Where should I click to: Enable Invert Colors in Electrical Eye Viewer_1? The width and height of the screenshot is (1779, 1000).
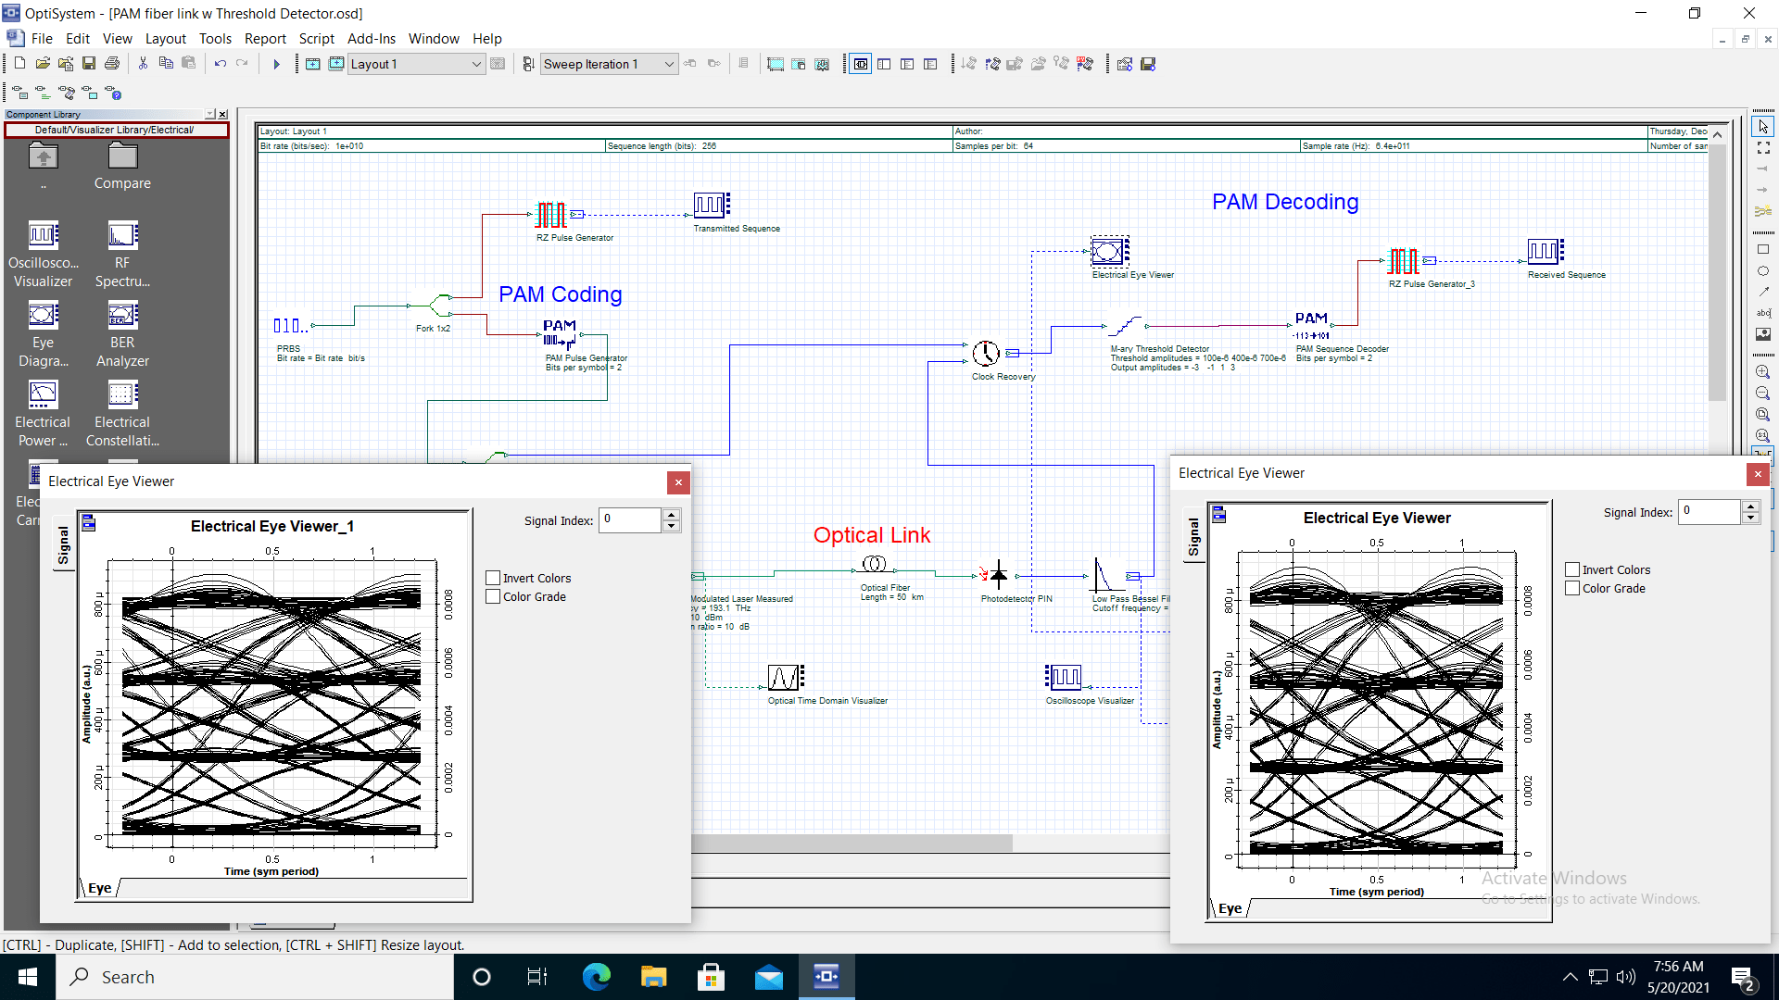(494, 577)
